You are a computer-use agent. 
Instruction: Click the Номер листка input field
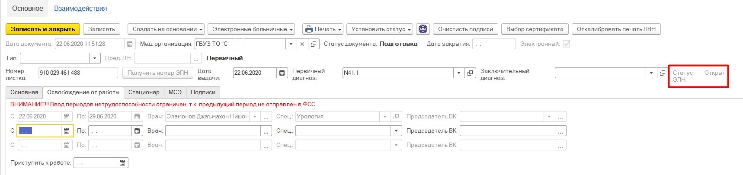78,73
